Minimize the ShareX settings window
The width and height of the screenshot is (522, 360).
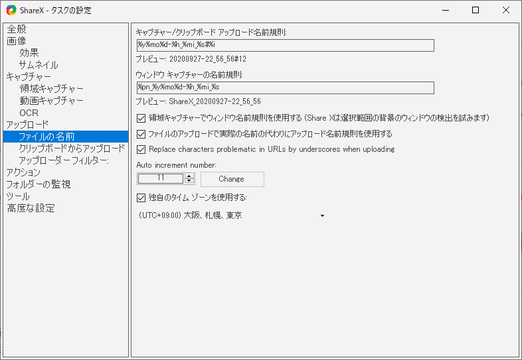(446, 11)
